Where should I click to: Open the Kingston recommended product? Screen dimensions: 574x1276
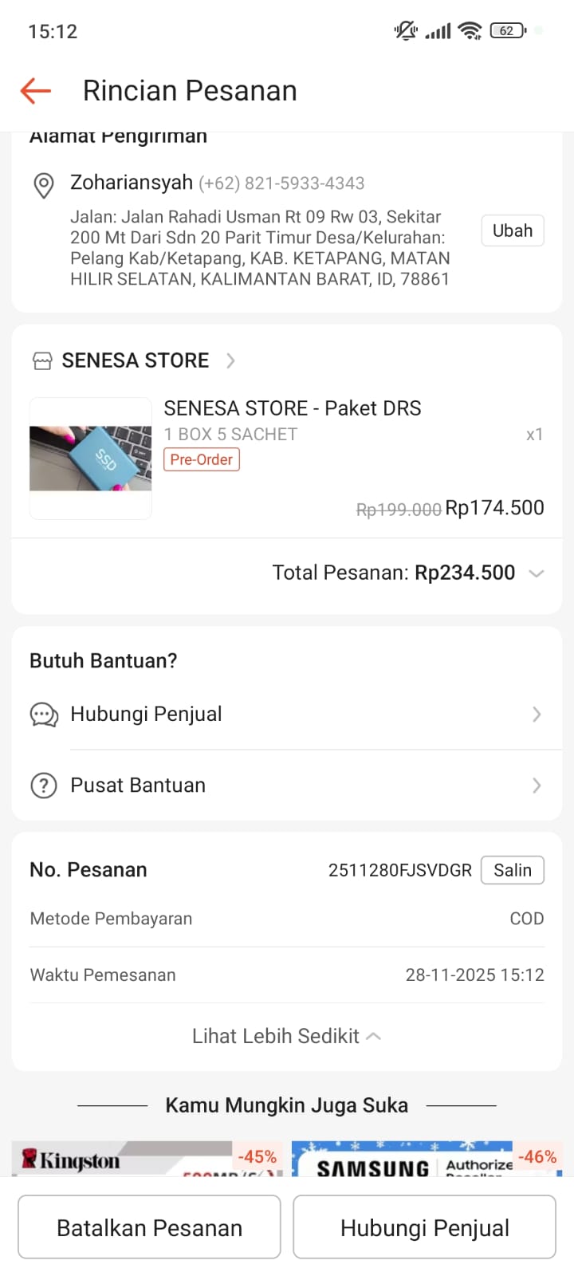coord(147,1159)
